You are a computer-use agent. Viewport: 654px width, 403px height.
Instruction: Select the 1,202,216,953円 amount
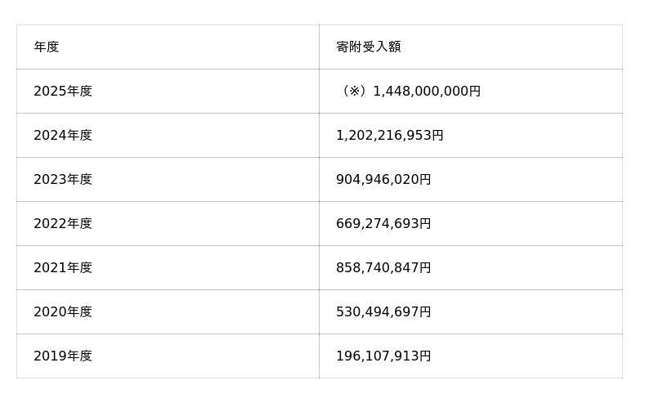coord(389,136)
